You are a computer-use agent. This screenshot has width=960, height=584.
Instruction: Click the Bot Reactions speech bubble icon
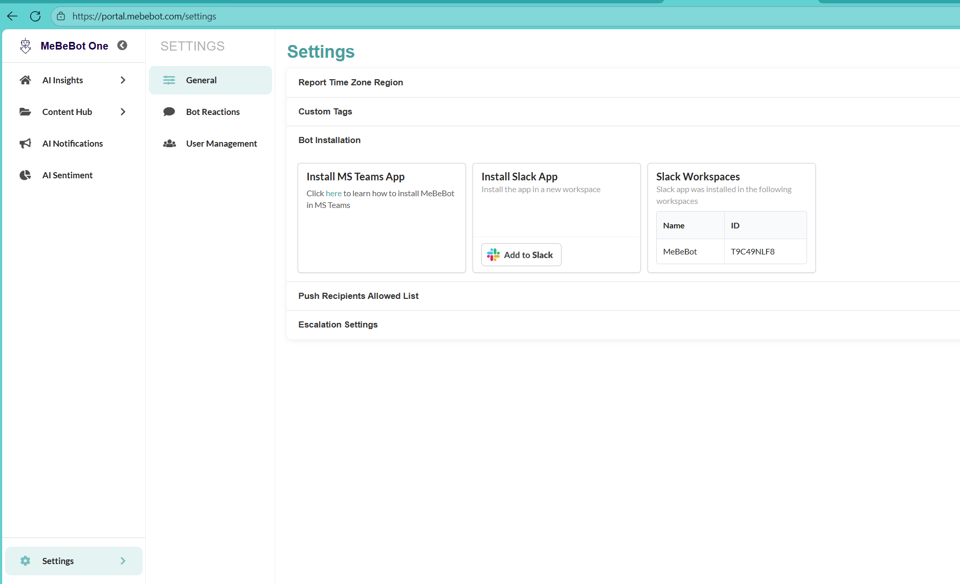[x=169, y=112]
